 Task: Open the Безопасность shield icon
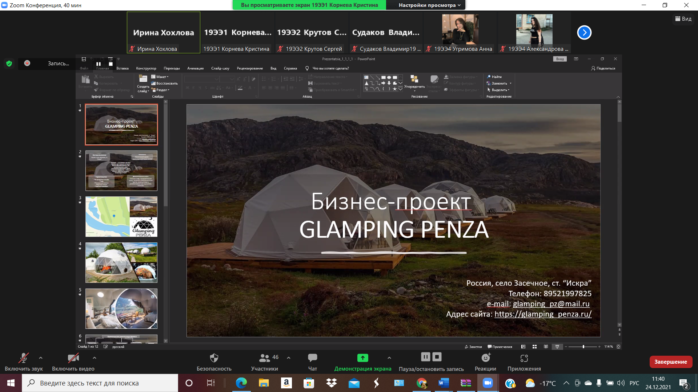tap(214, 358)
